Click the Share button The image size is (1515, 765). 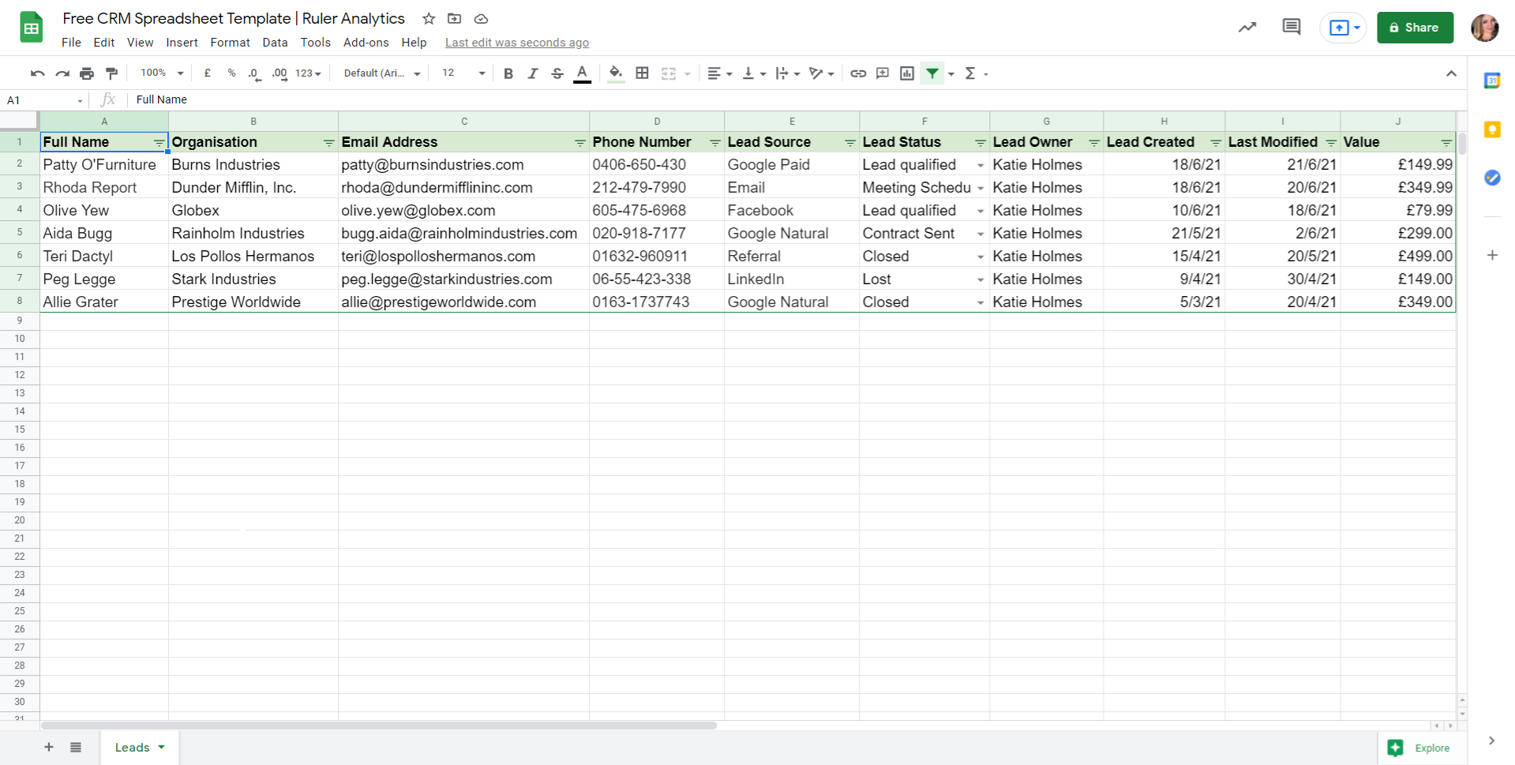(x=1414, y=28)
